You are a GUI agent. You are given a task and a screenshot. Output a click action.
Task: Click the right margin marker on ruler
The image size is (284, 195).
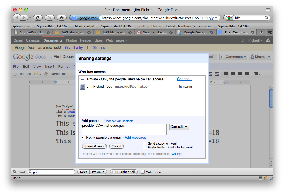(224, 82)
